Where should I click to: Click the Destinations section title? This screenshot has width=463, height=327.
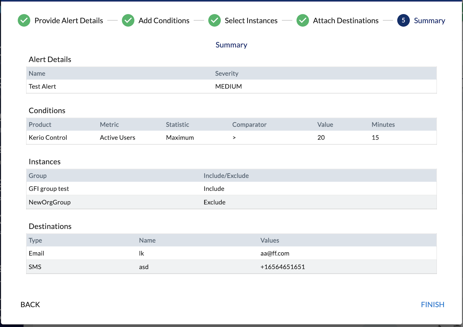coord(50,226)
